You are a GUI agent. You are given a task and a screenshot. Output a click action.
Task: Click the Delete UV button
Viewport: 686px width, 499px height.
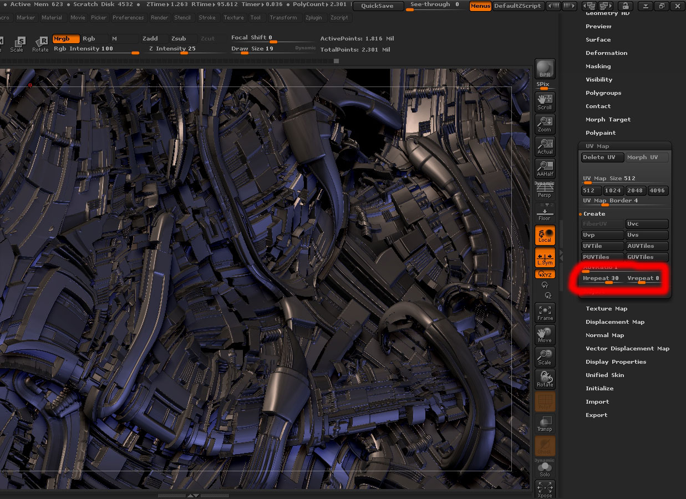(602, 157)
